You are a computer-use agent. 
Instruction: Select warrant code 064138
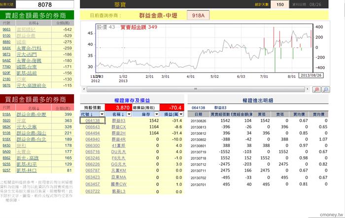coord(93,121)
